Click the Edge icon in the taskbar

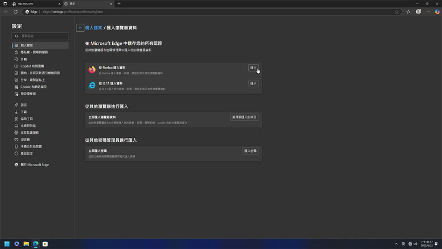36,244
